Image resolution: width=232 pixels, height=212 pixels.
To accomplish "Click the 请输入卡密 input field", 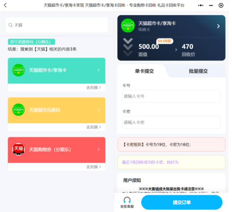I will click(x=171, y=123).
